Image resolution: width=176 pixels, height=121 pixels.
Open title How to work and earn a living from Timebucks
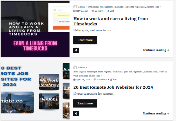click(x=111, y=21)
